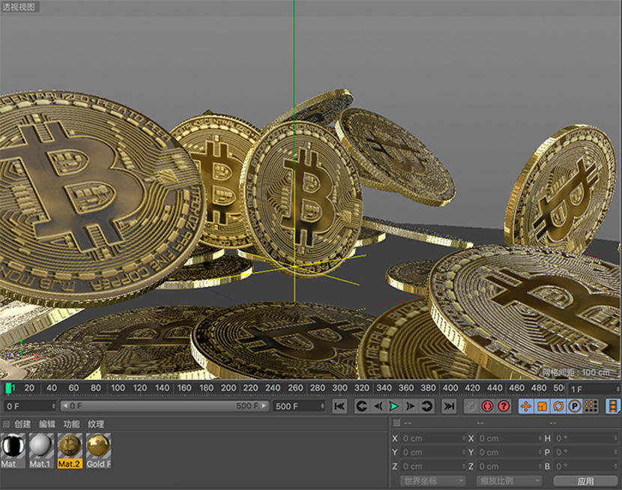Open the 编辑 menu in material manager
This screenshot has width=622, height=490.
(x=46, y=424)
